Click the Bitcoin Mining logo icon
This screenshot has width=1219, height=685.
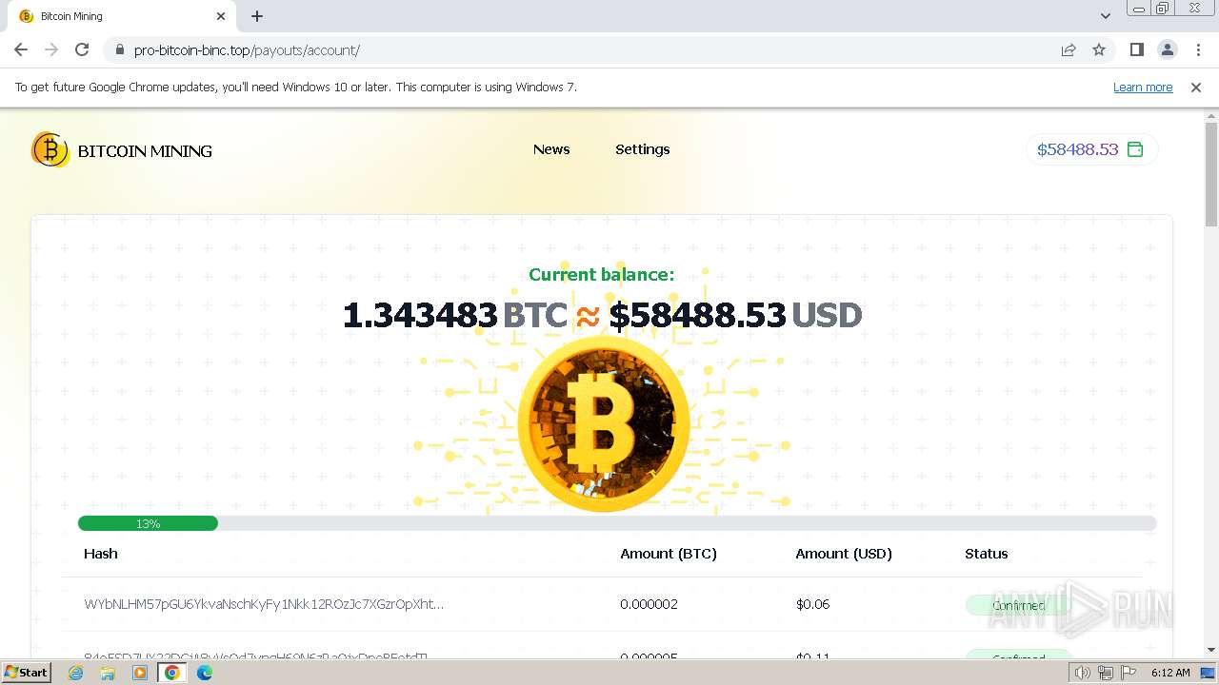(x=50, y=149)
